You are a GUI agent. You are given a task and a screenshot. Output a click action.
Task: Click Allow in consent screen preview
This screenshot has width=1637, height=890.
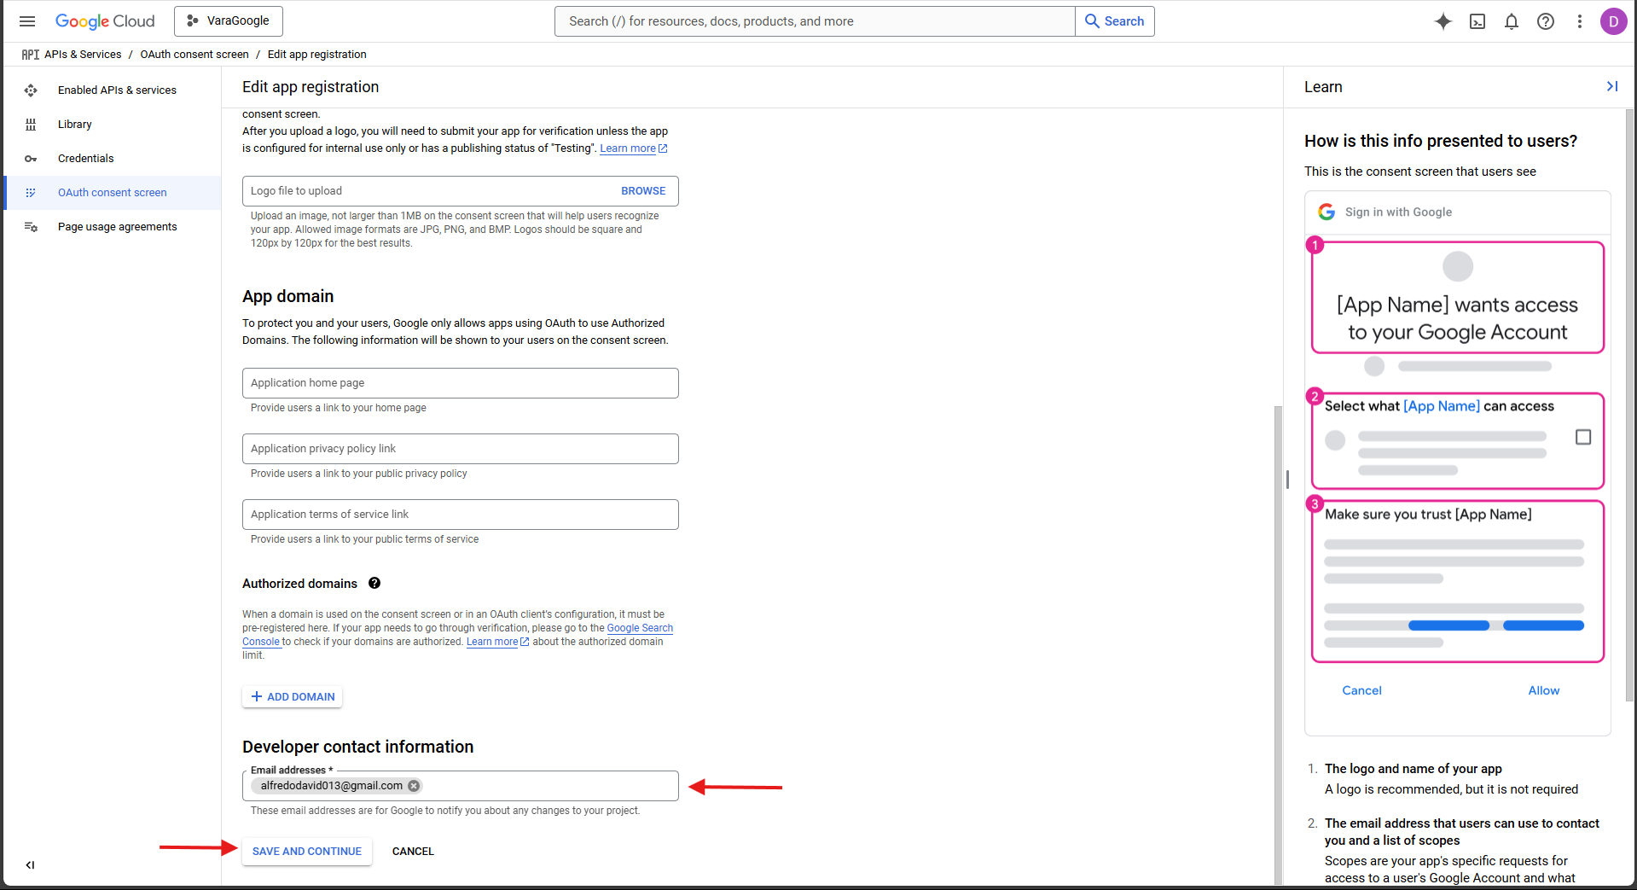(1543, 690)
